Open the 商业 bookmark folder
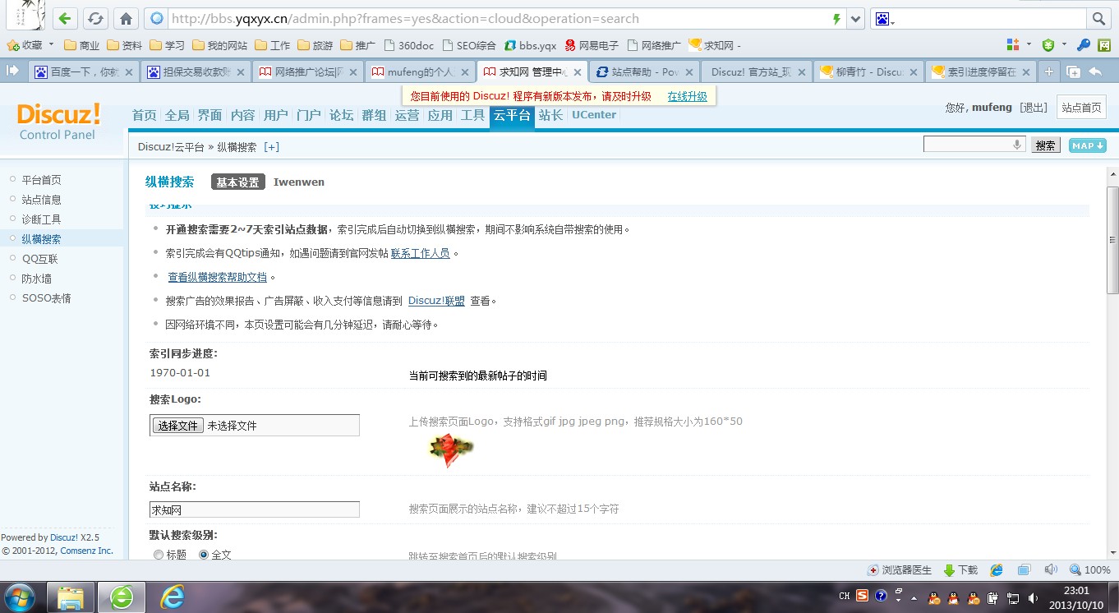 81,45
